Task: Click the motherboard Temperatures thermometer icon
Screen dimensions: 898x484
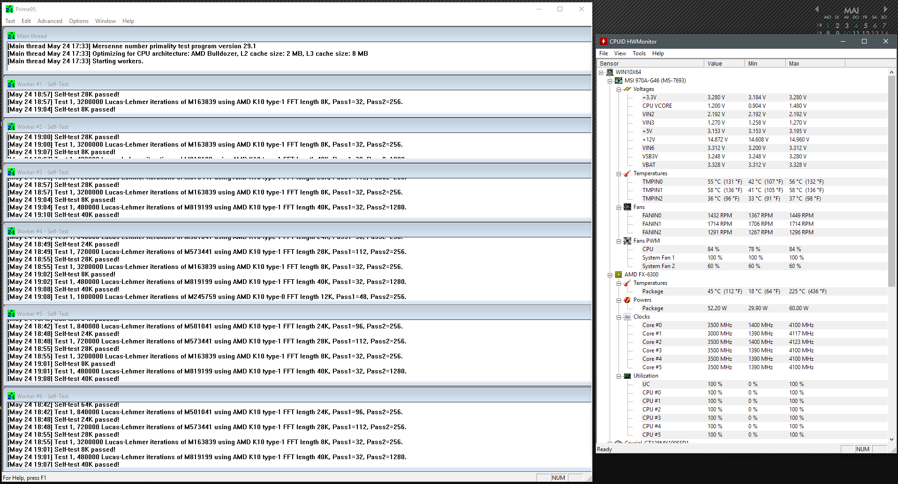Action: coord(627,173)
